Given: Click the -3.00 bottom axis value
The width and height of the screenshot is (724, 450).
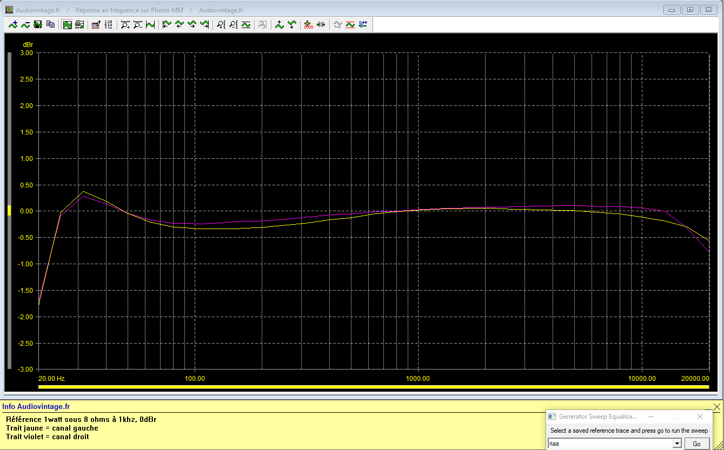Looking at the screenshot, I should [25, 370].
